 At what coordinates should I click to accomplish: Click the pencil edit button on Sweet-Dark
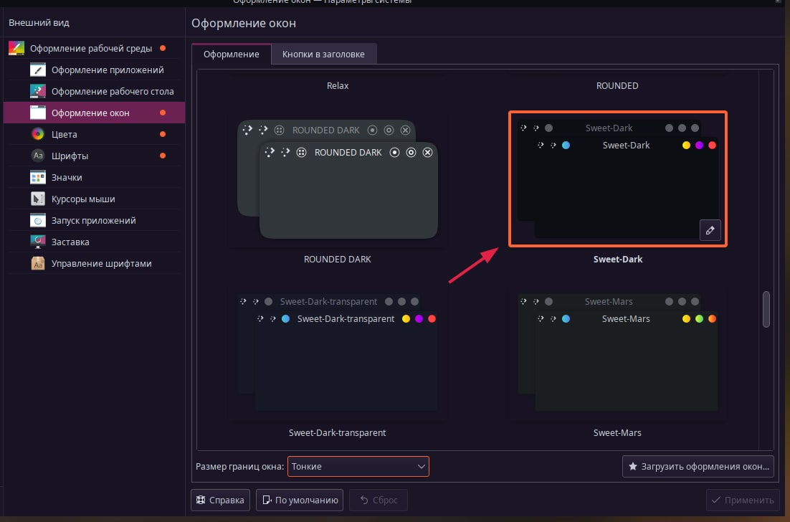(x=710, y=230)
